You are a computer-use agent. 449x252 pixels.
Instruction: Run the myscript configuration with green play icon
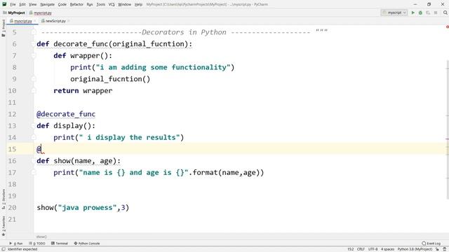[x=413, y=13]
